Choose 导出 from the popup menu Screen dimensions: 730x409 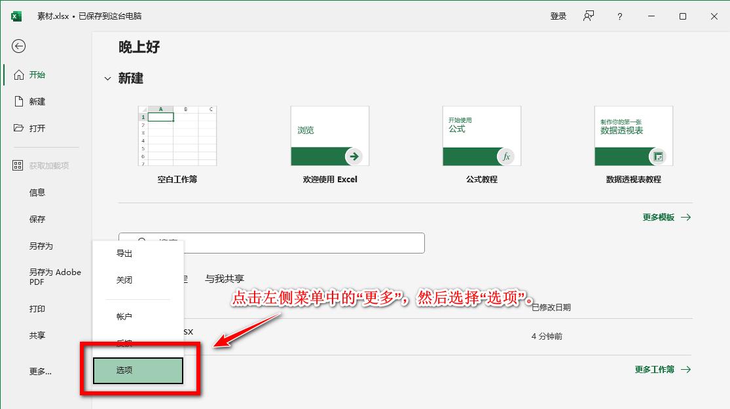click(124, 254)
